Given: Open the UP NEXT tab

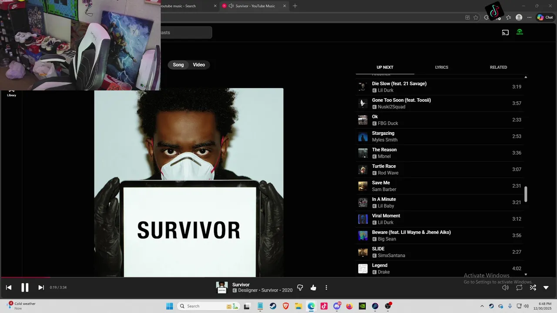Looking at the screenshot, I should pos(385,67).
